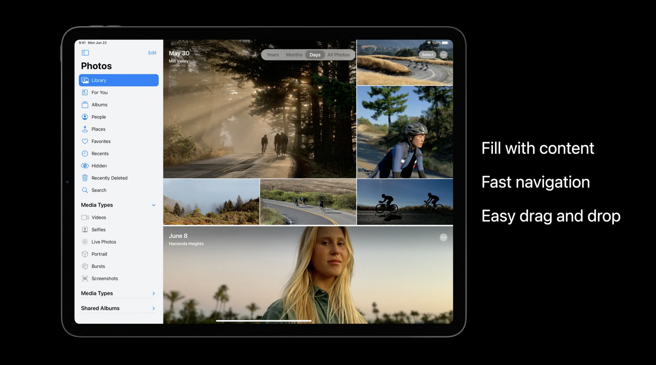Image resolution: width=656 pixels, height=365 pixels.
Task: Switch to the Years view
Action: point(273,55)
